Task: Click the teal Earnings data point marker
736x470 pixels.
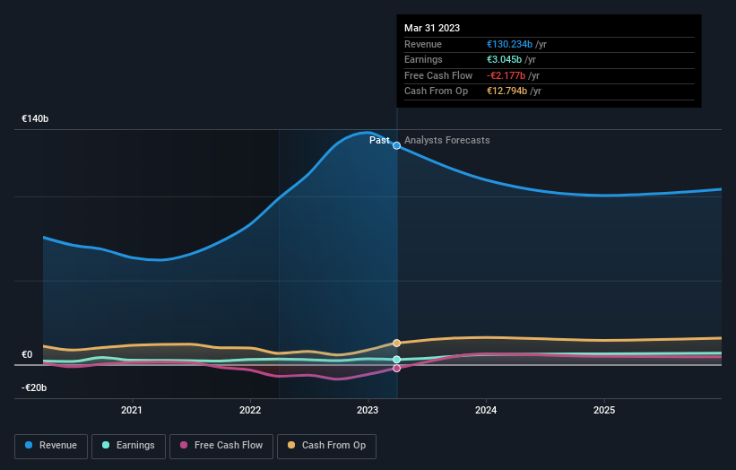Action: pos(396,360)
